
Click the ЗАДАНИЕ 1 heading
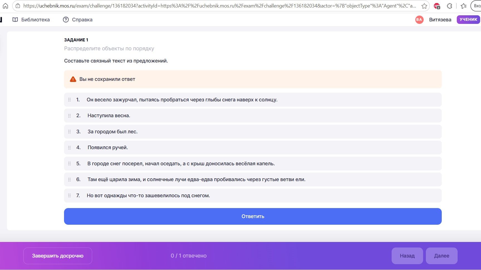[76, 40]
